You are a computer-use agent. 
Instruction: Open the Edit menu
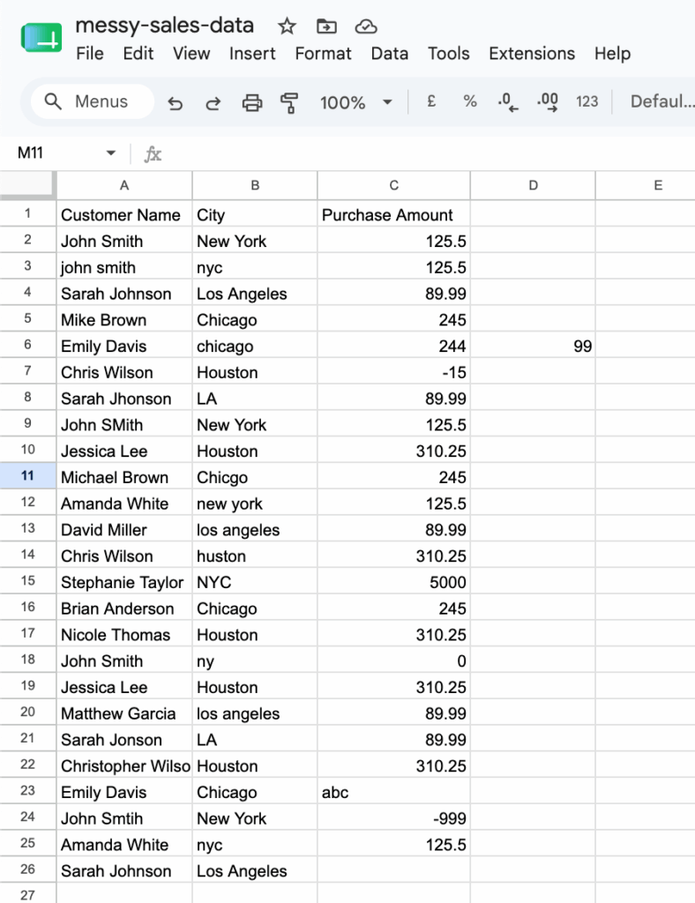tap(138, 54)
